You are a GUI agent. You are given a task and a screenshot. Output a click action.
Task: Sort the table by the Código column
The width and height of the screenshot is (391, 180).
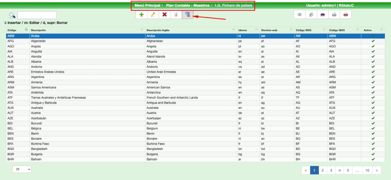15,30
